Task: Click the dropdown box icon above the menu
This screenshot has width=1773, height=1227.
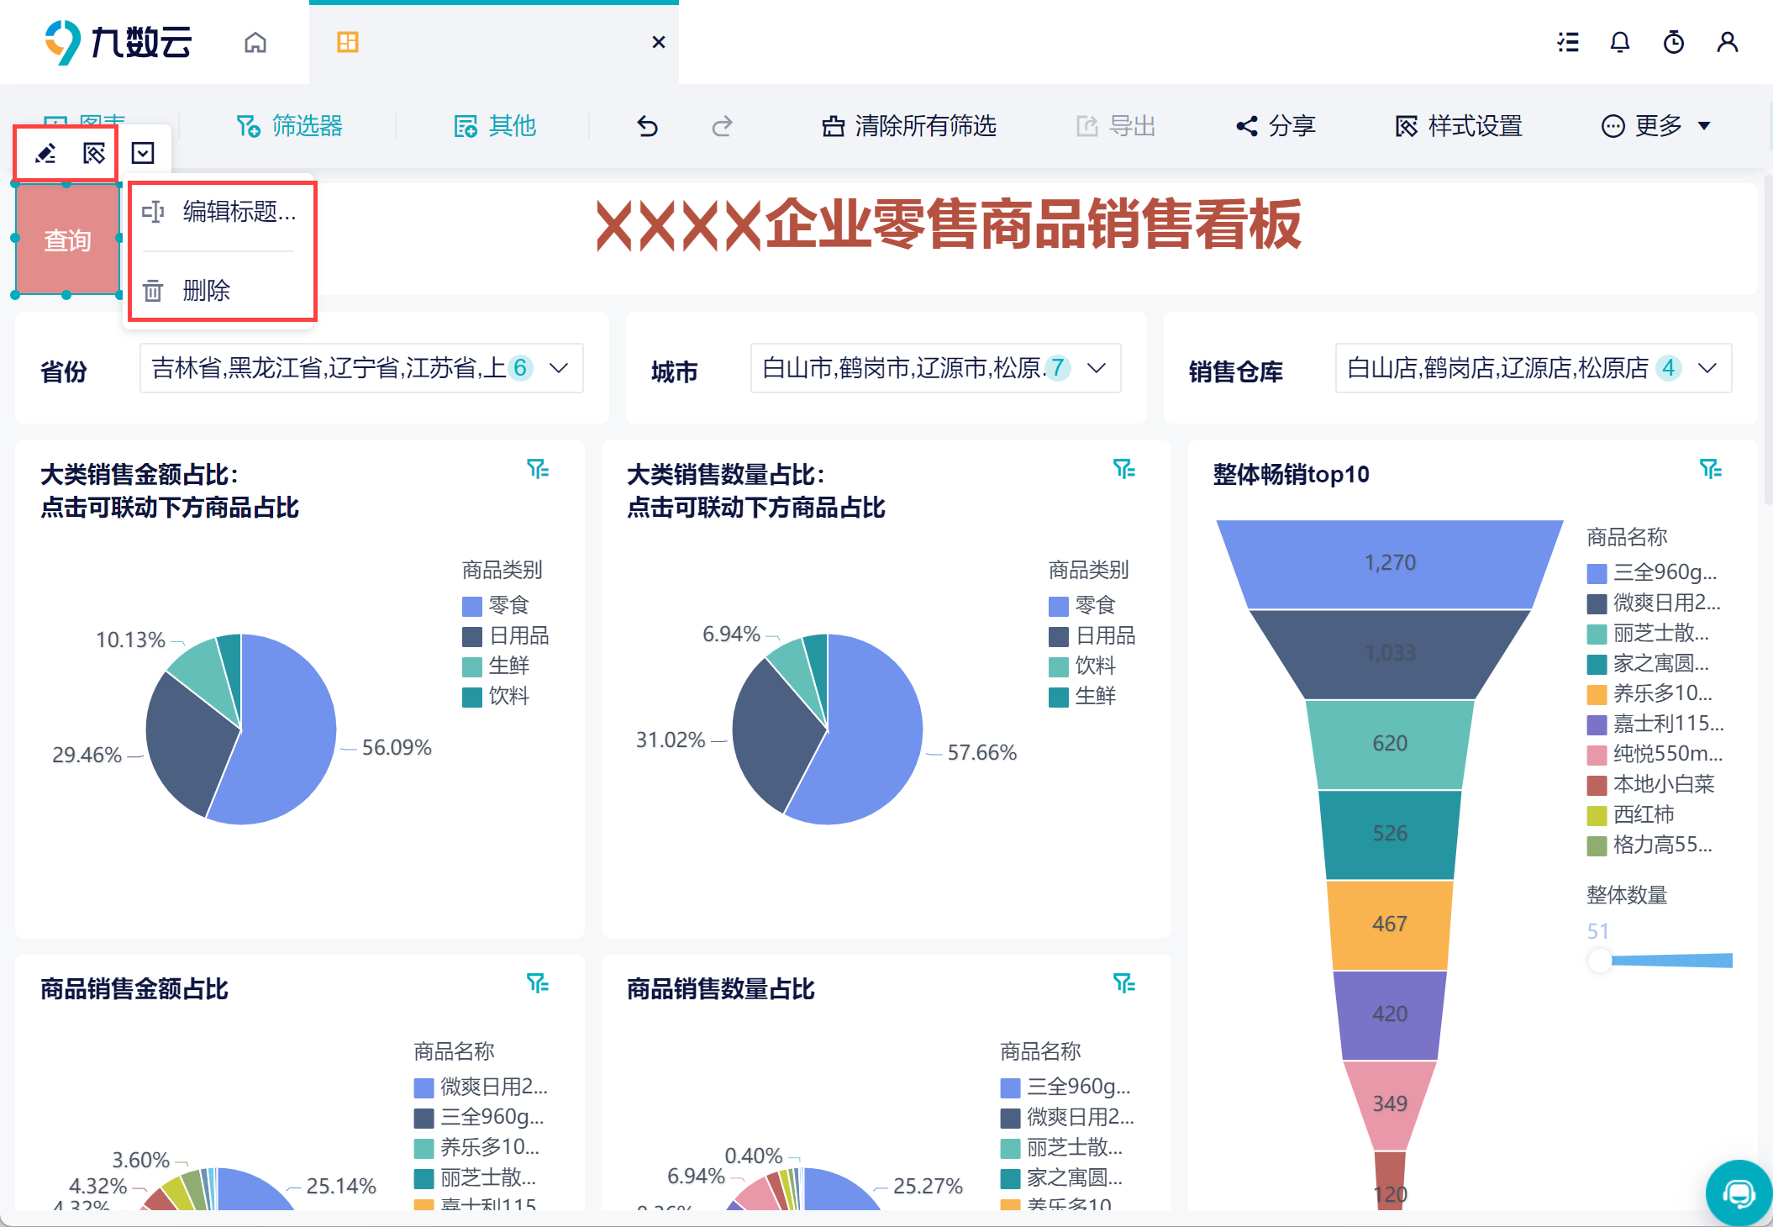Action: pyautogui.click(x=143, y=153)
